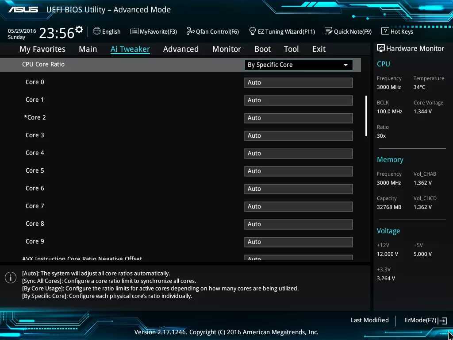Click the globe language icon
Viewport: 453px width, 340px height.
97,31
